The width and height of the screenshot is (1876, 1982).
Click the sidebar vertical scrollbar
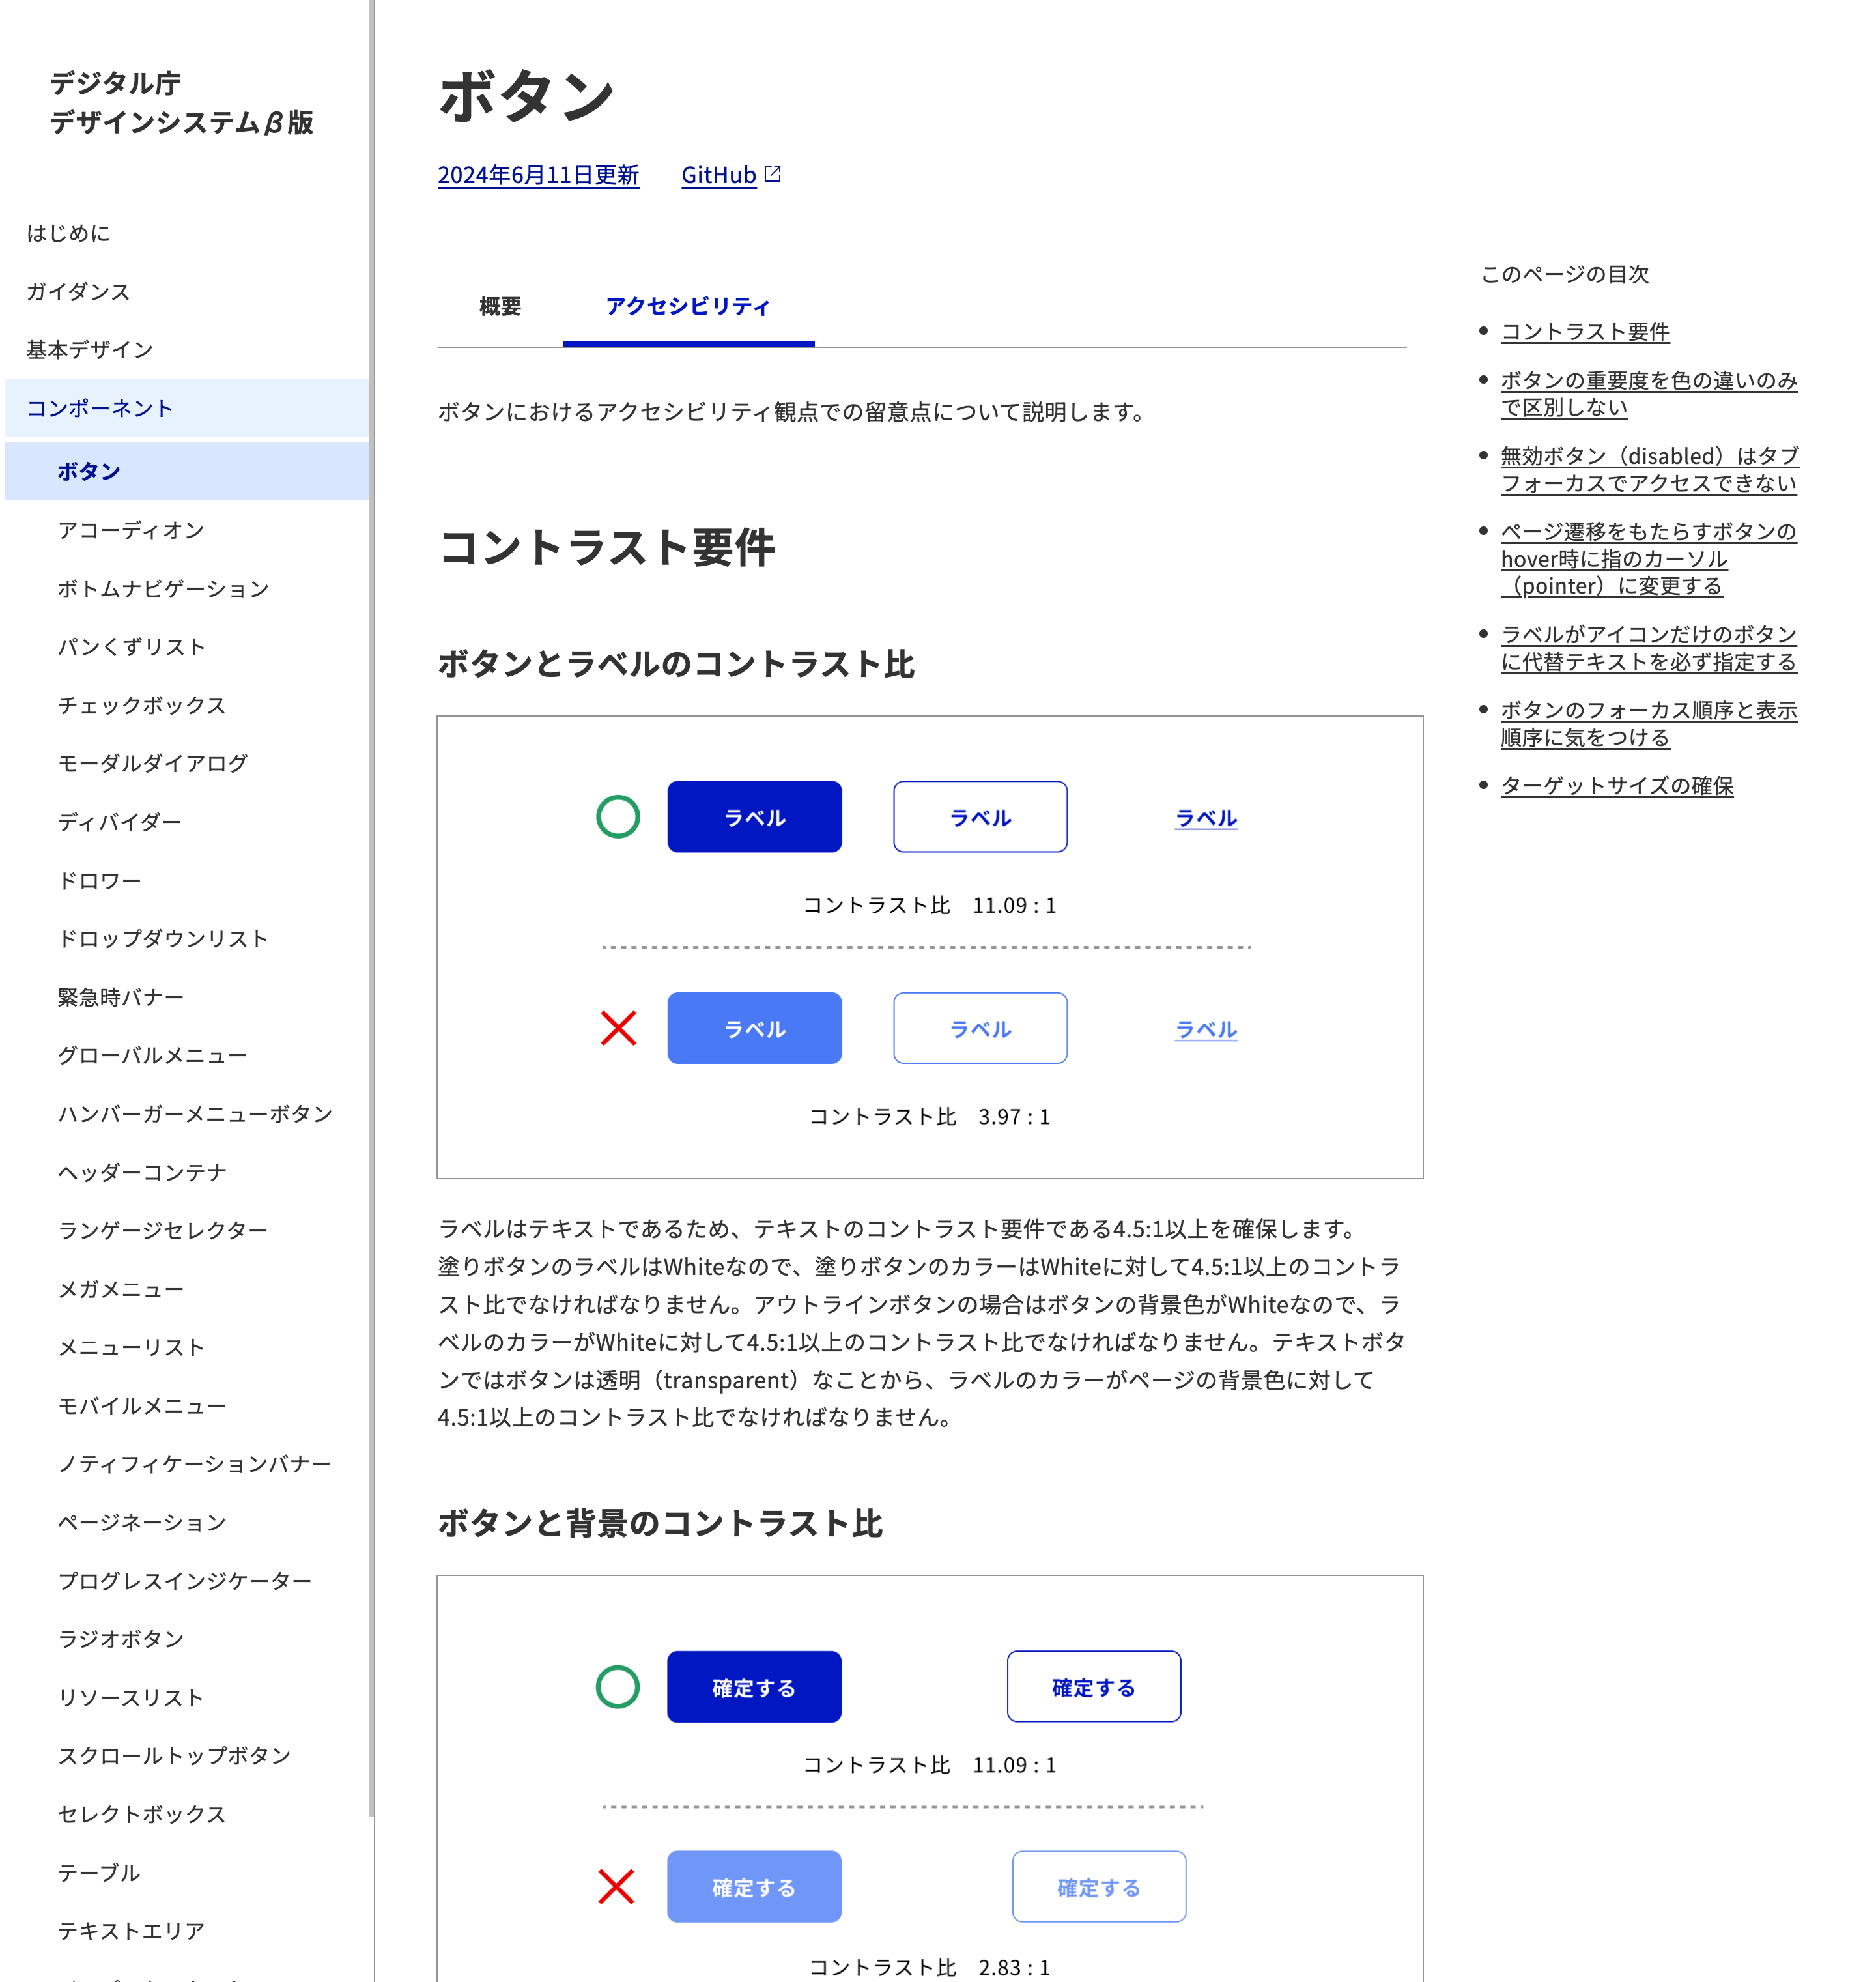[x=371, y=908]
